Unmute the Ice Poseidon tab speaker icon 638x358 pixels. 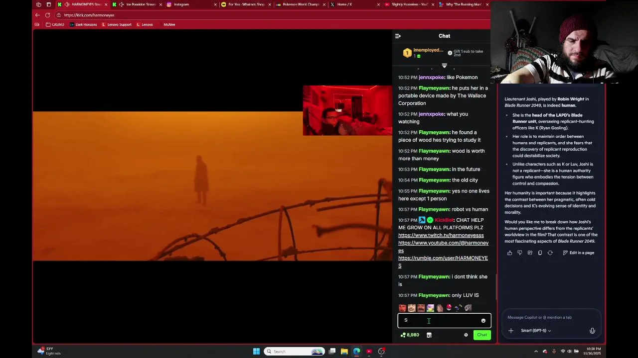tap(121, 4)
